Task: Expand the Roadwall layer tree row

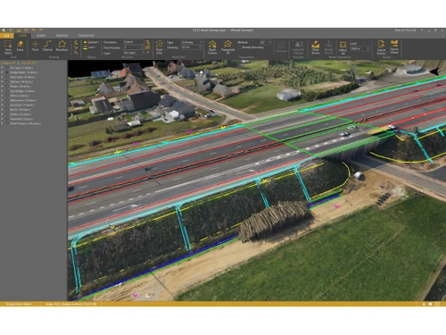Action: (x=3, y=119)
